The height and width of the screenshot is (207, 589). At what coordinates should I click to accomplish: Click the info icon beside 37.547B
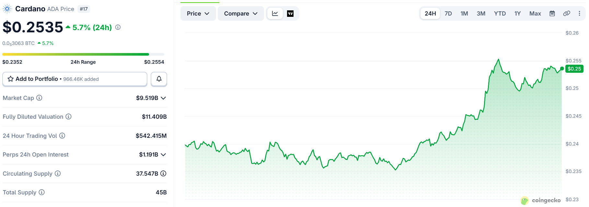(163, 173)
